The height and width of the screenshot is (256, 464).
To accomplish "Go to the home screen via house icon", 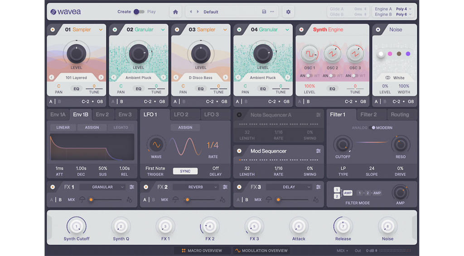I will pyautogui.click(x=175, y=12).
